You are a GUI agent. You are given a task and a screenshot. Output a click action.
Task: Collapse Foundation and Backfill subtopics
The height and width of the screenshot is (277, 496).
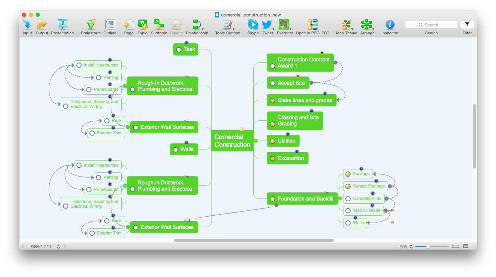click(x=340, y=198)
